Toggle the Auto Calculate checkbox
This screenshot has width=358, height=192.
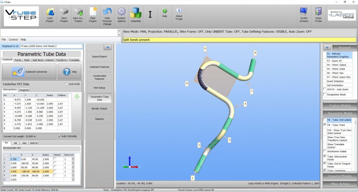(60, 136)
